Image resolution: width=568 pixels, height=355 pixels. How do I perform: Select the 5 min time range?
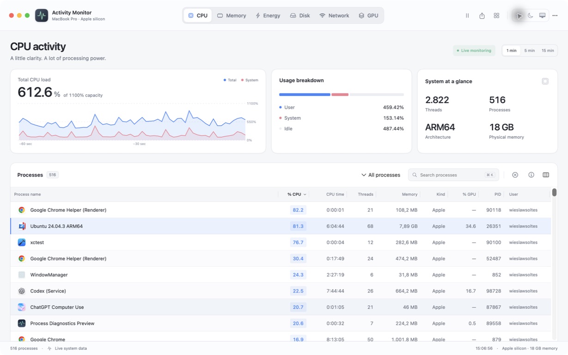(529, 50)
